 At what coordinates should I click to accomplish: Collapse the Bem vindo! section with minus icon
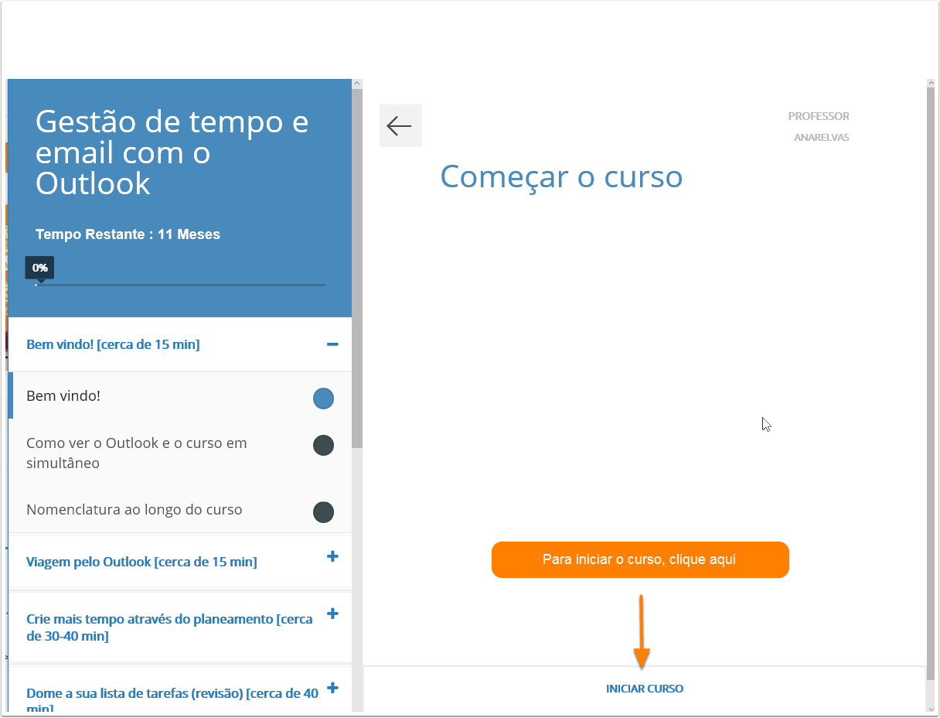pyautogui.click(x=332, y=344)
